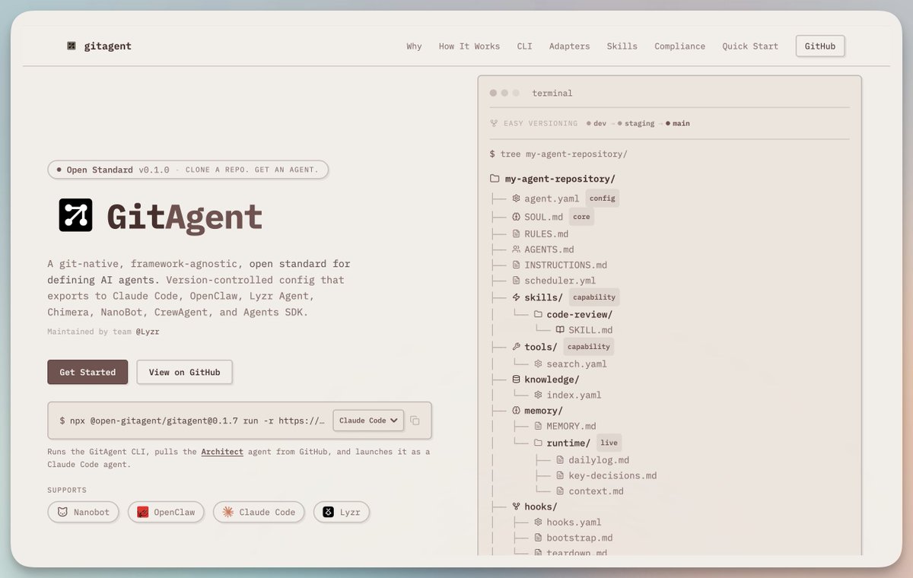The image size is (913, 578).
Task: Open the CLI nav item
Action: pos(525,46)
